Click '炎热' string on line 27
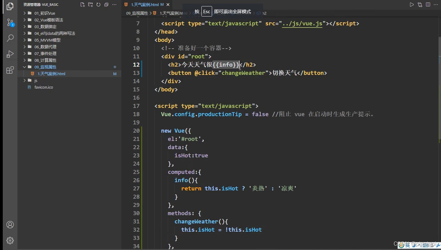The height and width of the screenshot is (250, 441). point(258,189)
